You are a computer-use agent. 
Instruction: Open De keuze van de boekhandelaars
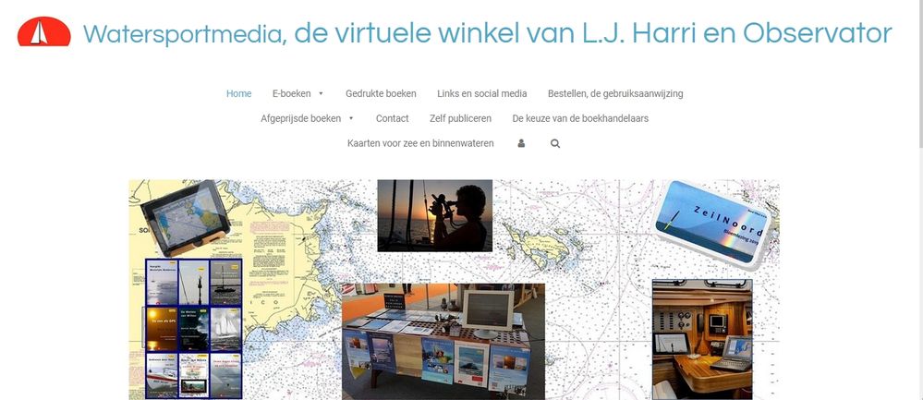[580, 118]
